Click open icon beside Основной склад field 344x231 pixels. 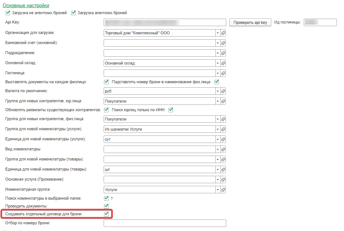click(x=224, y=63)
